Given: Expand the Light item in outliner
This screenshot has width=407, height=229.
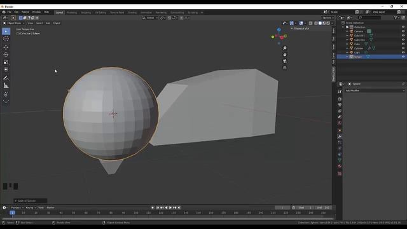Looking at the screenshot, I should (347, 52).
